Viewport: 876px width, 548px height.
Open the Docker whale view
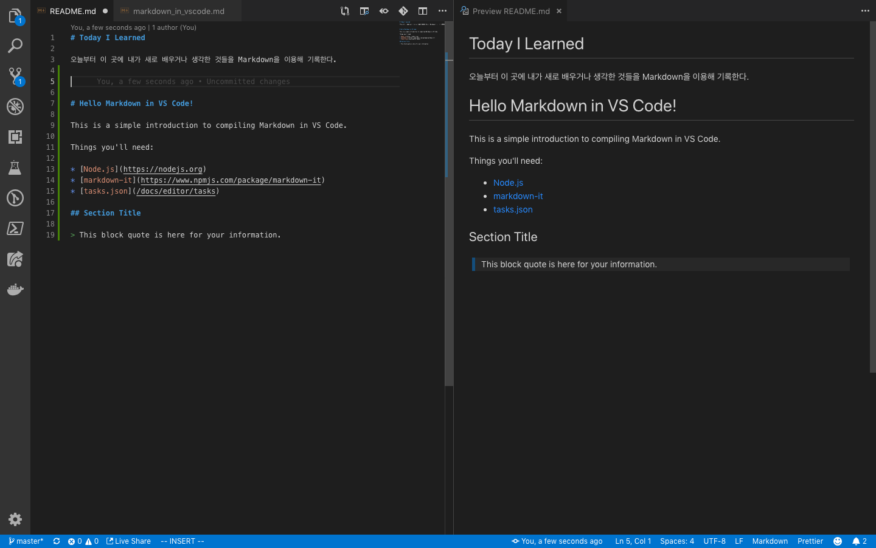[x=15, y=289]
